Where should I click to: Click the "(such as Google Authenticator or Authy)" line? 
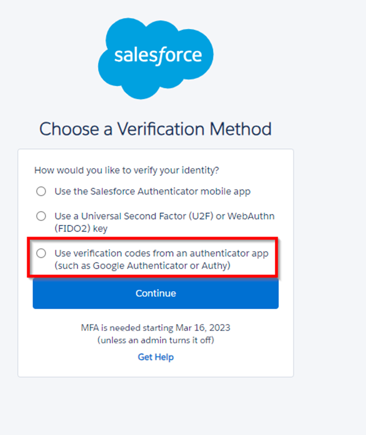pos(142,266)
